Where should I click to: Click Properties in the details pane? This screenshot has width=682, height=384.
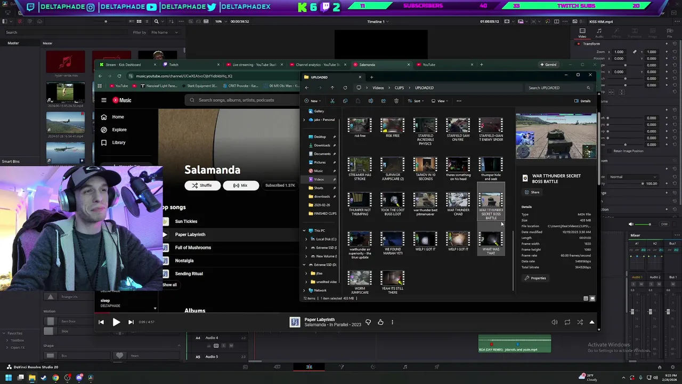coord(535,278)
